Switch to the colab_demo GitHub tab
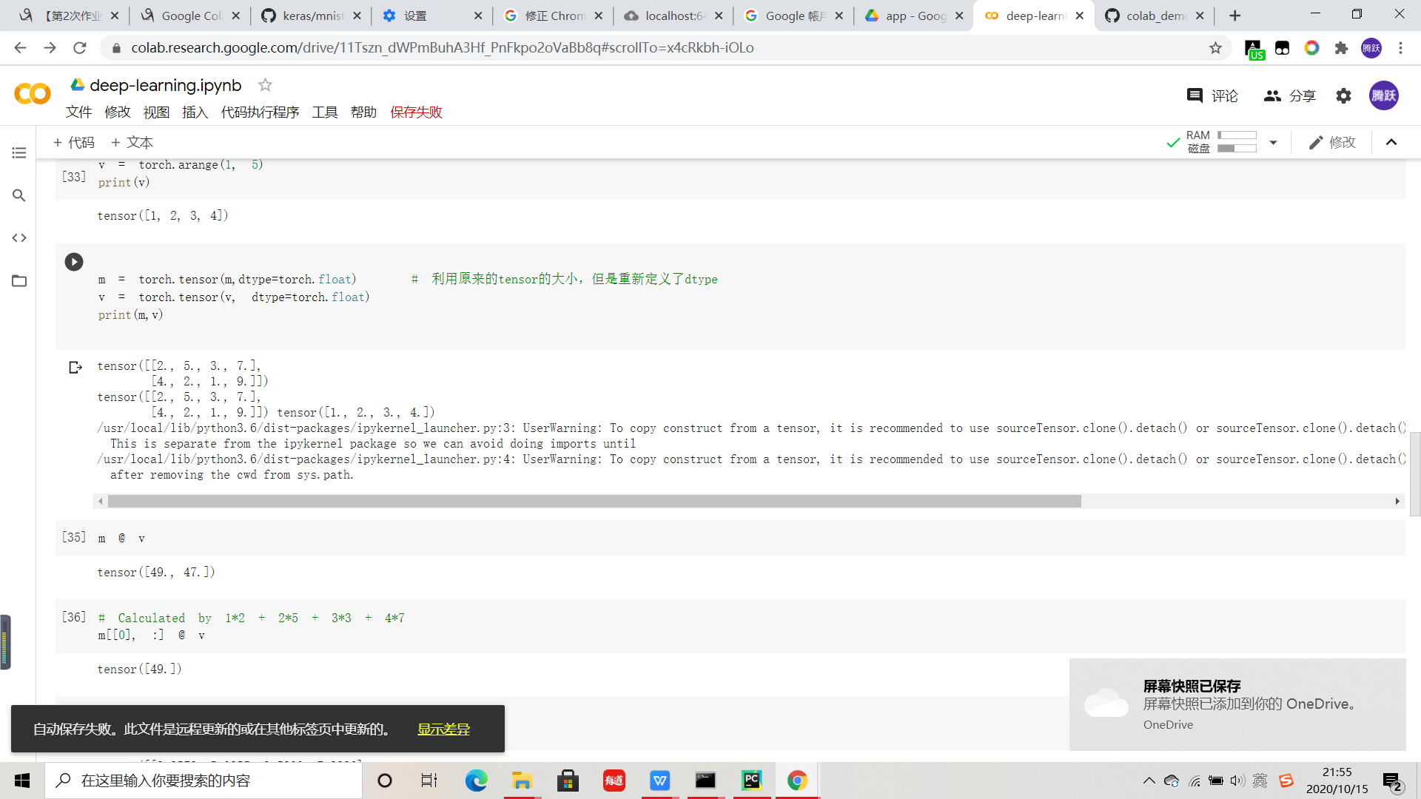Viewport: 1421px width, 799px height. (1155, 16)
